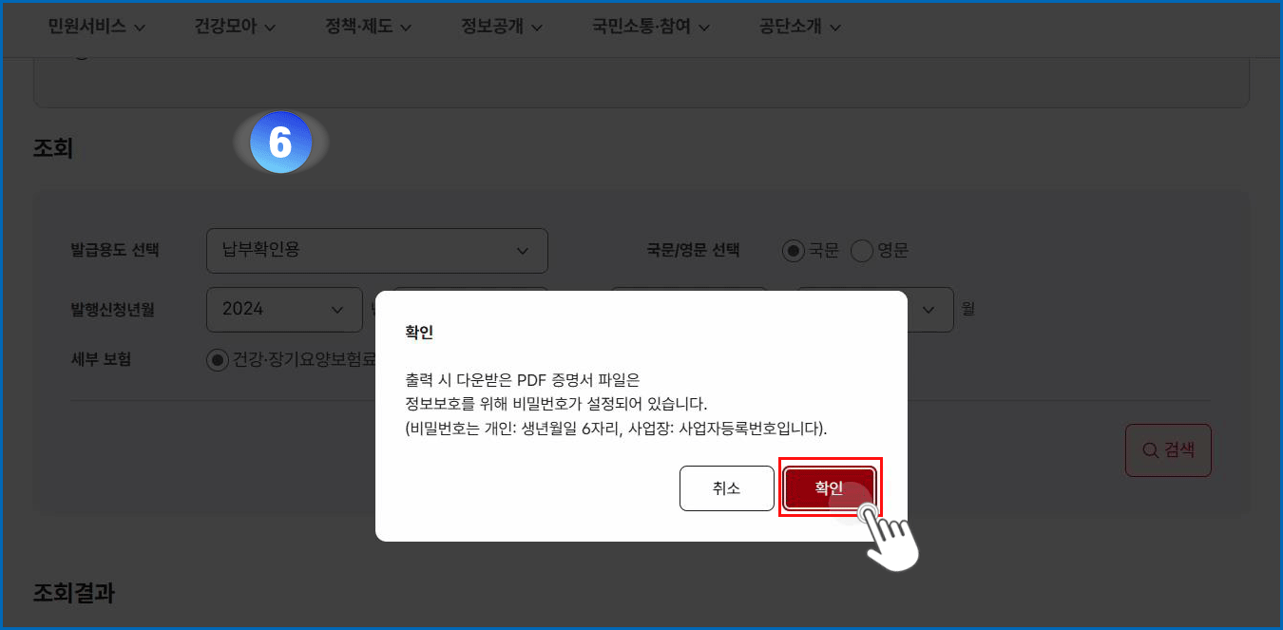Open the 공단소개 menu

pos(800,27)
